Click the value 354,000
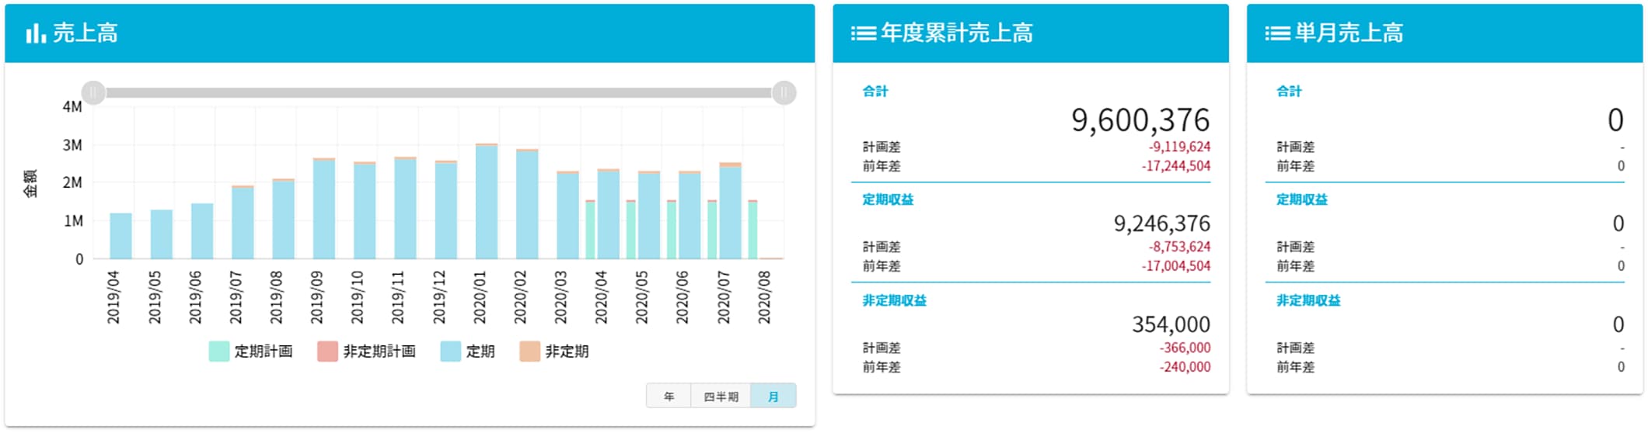This screenshot has width=1648, height=433. tap(1171, 324)
